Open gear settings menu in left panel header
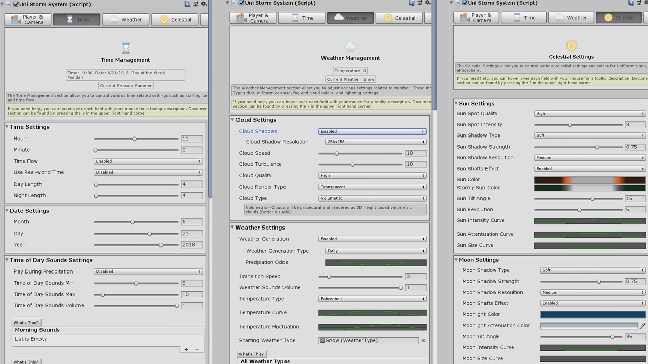The image size is (648, 364). [204, 4]
